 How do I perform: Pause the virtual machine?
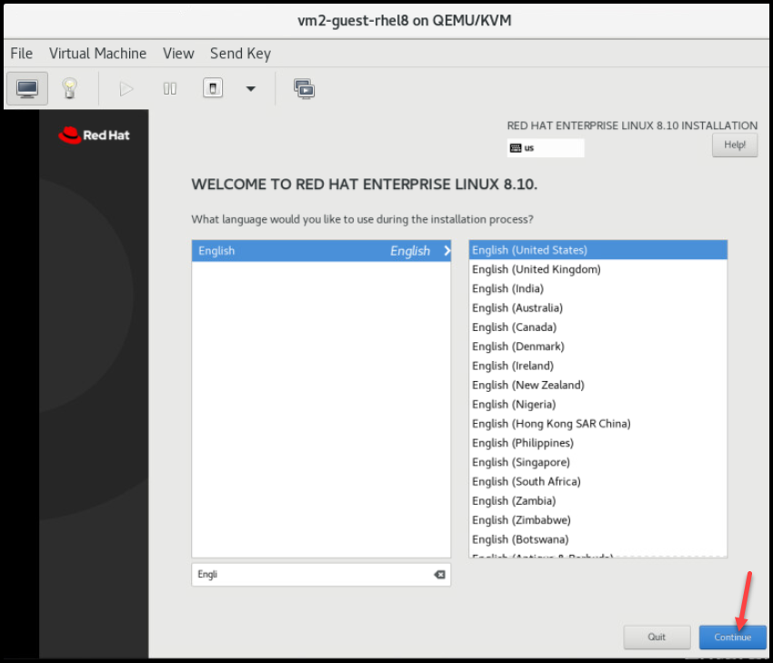(x=170, y=88)
